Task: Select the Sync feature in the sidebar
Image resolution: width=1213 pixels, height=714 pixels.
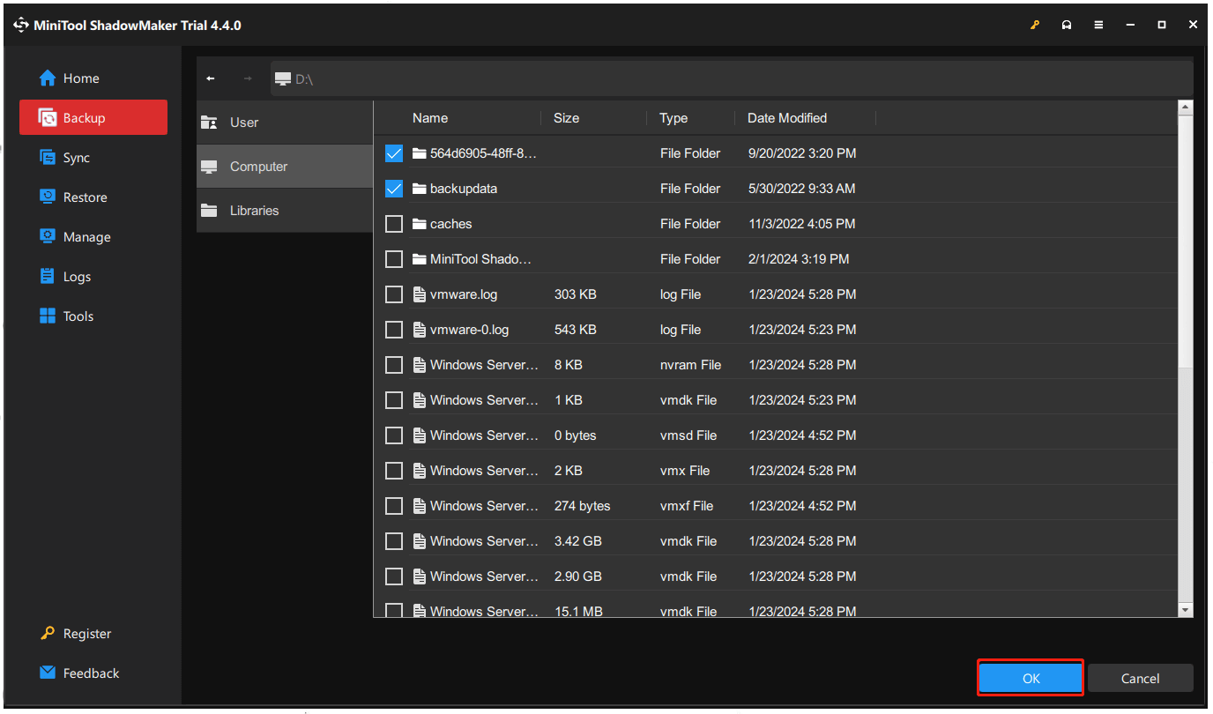Action: (73, 157)
